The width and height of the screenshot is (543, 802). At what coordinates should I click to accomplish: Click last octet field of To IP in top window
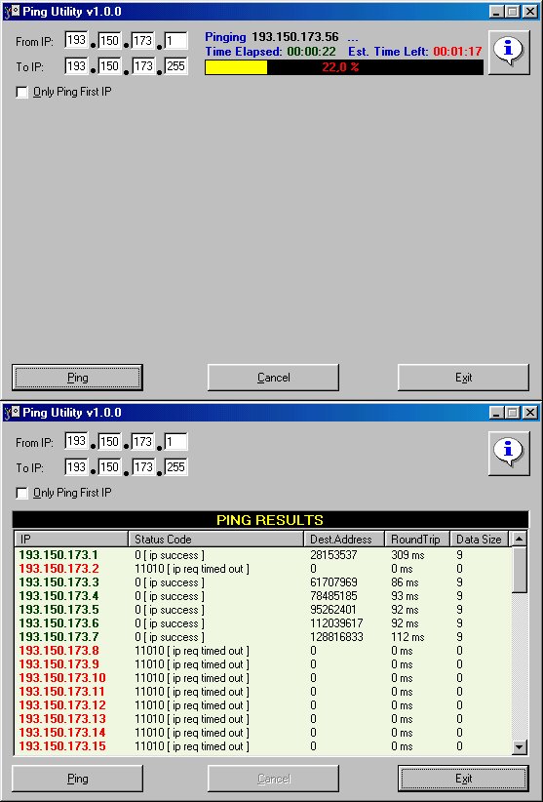(x=175, y=66)
